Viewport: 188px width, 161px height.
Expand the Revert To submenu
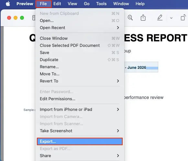tap(80, 81)
